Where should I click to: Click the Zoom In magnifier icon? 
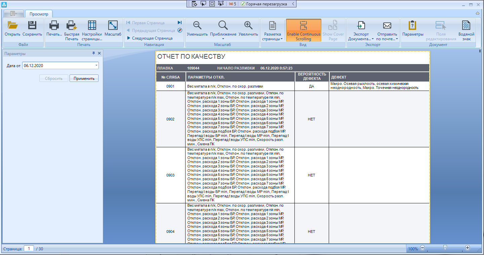coord(248,25)
